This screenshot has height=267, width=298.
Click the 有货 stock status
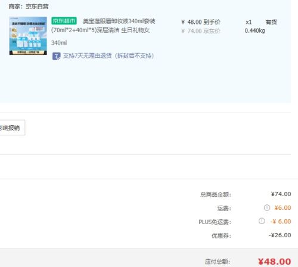pyautogui.click(x=271, y=22)
